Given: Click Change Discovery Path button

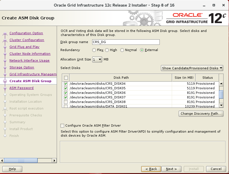Looking at the screenshot, I should 201,114.
